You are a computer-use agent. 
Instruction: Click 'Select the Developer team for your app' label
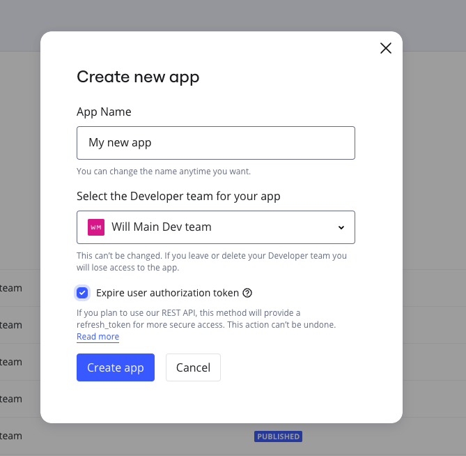178,197
